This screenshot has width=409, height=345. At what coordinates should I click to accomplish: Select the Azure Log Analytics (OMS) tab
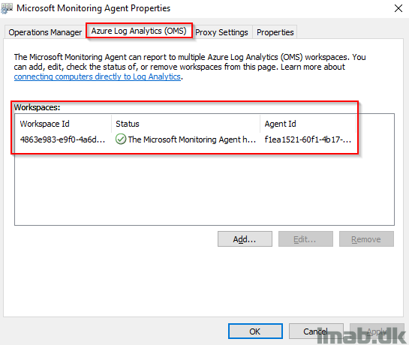tap(139, 31)
